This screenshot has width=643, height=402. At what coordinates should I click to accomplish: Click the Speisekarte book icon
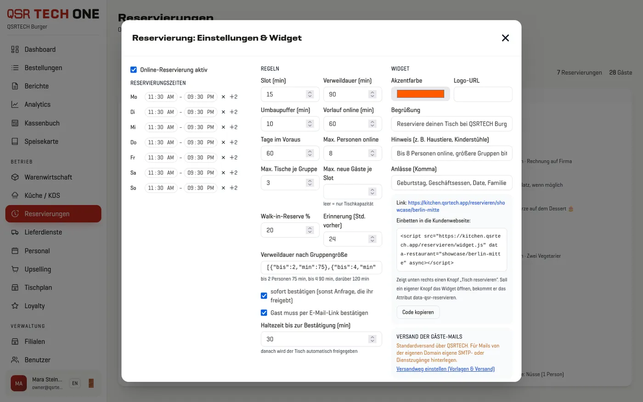[x=15, y=142]
